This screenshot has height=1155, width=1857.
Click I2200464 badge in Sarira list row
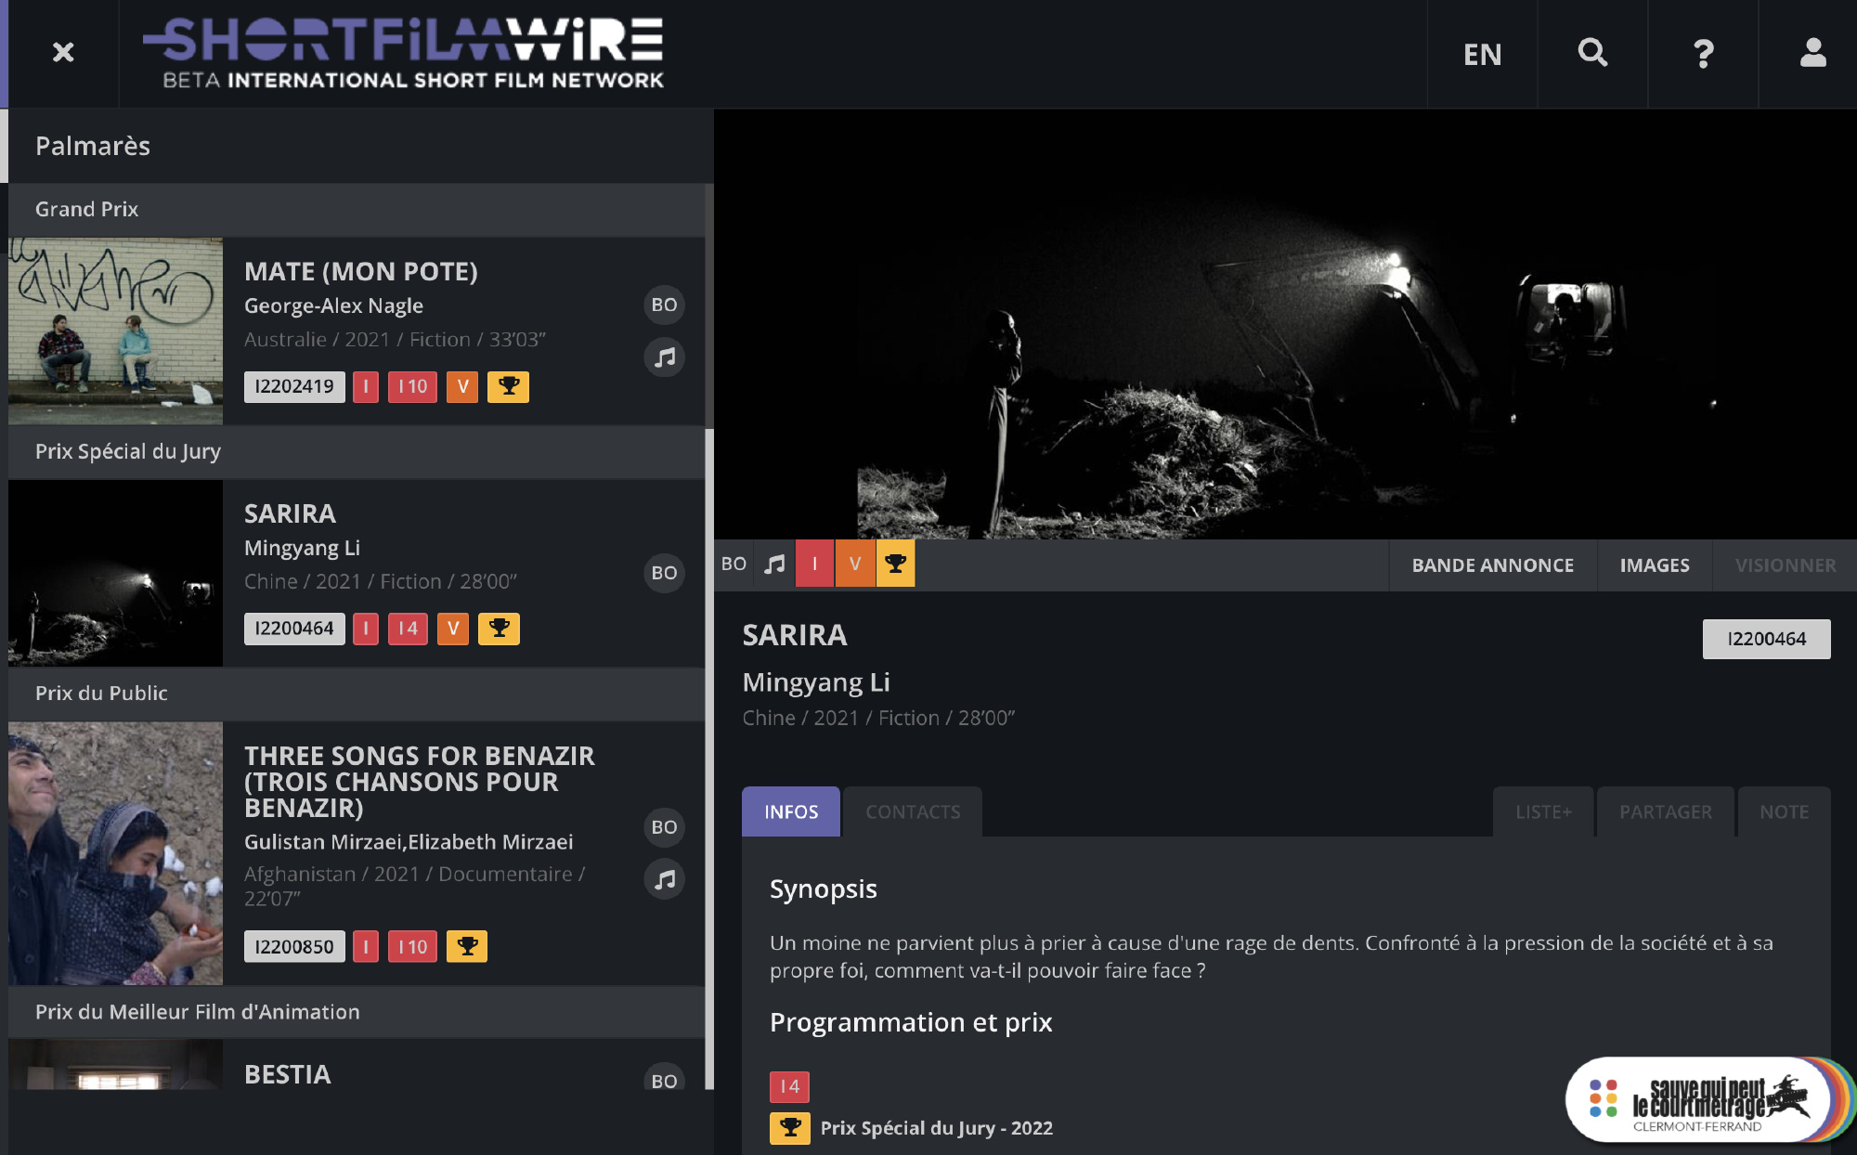(x=294, y=629)
